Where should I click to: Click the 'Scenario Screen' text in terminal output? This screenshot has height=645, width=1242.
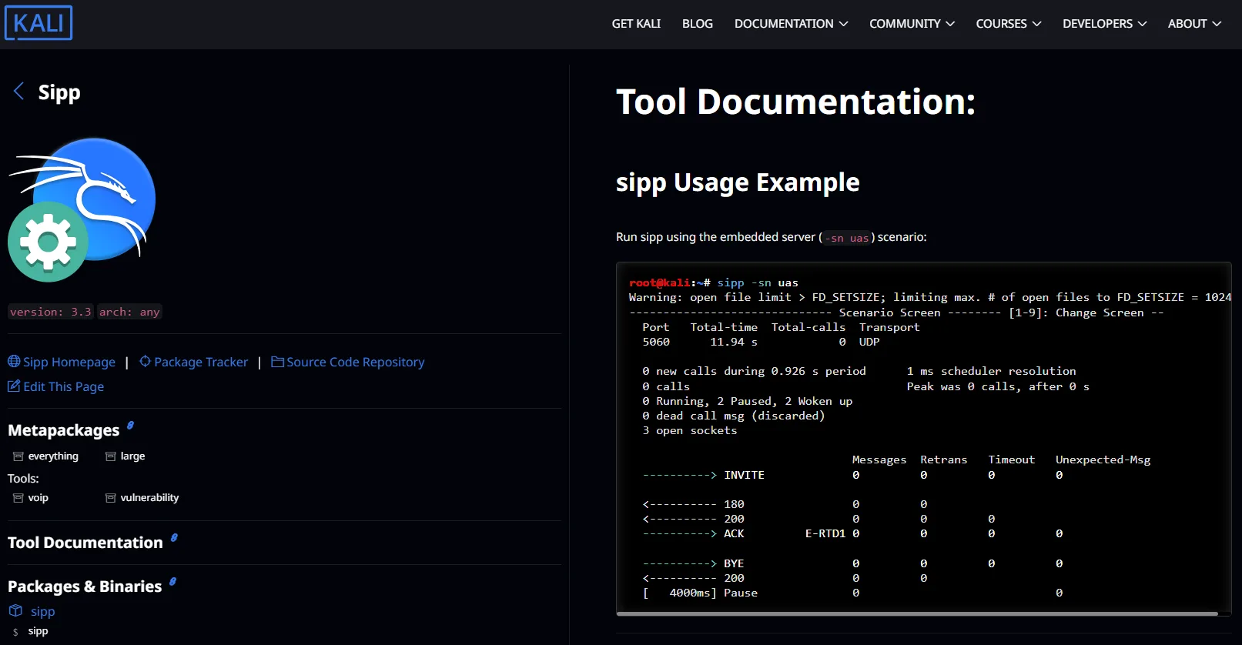pos(889,312)
